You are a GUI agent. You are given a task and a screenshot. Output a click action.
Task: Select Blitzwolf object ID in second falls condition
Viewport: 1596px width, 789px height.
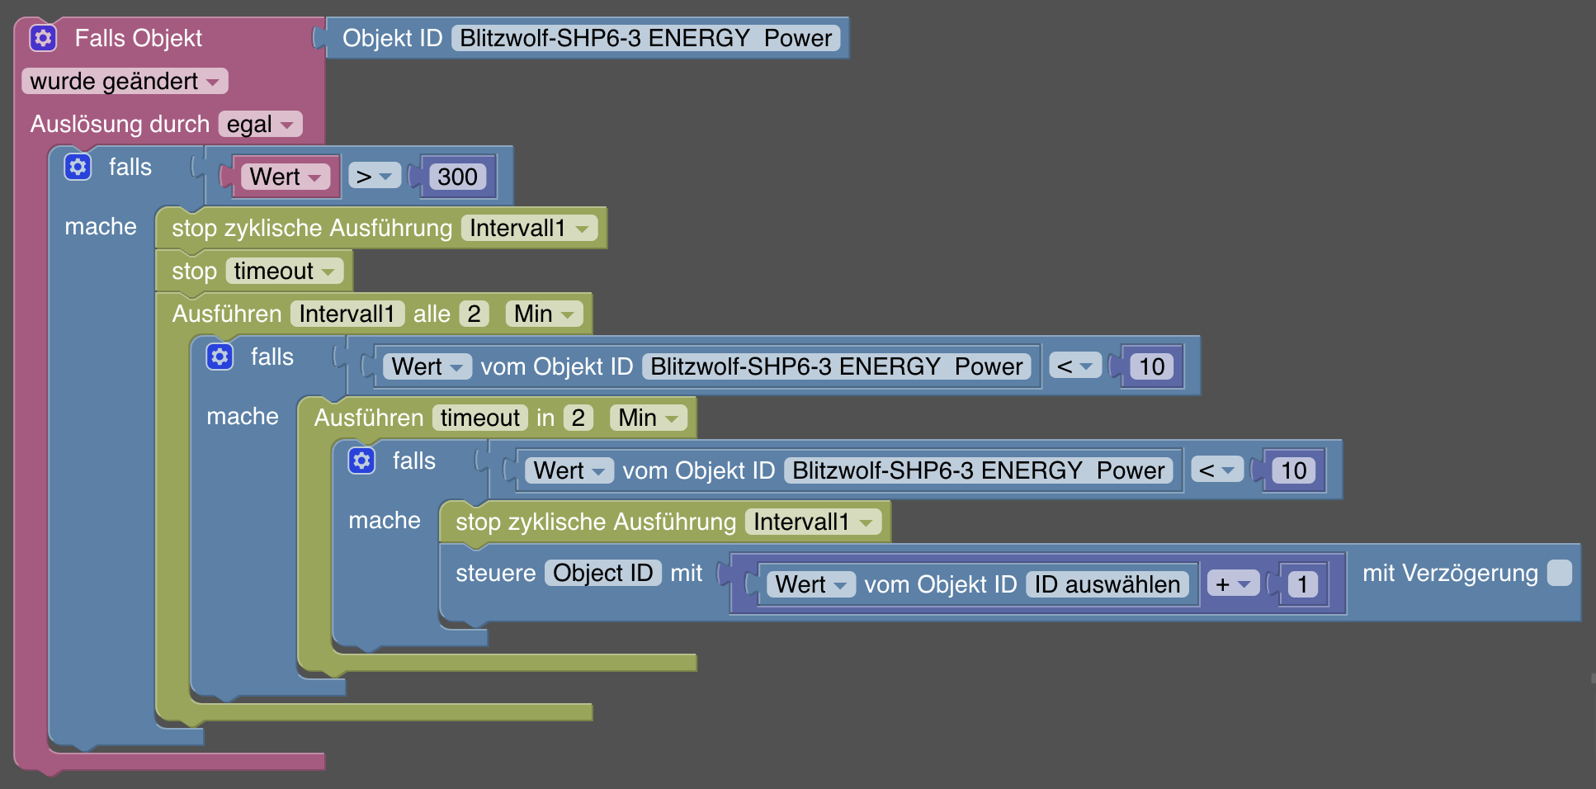pyautogui.click(x=979, y=470)
